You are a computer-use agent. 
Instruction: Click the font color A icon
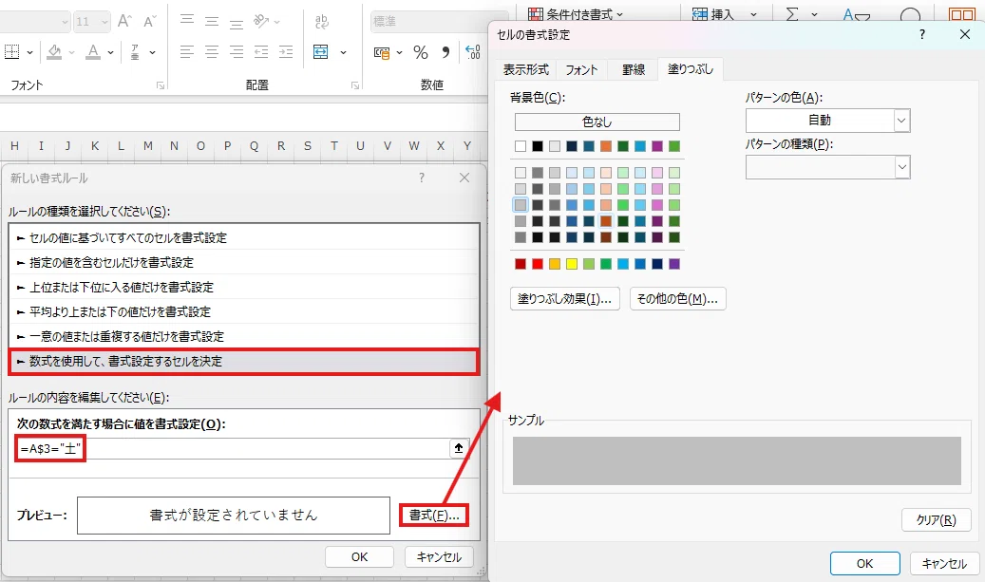pos(93,52)
